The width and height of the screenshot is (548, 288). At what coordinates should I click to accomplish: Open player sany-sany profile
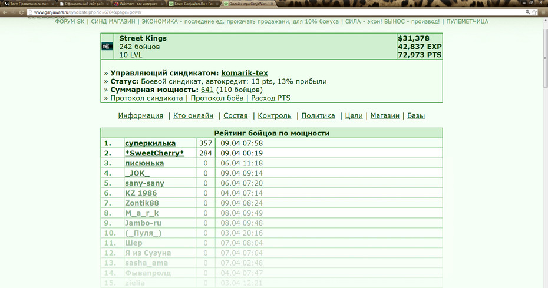pyautogui.click(x=145, y=183)
